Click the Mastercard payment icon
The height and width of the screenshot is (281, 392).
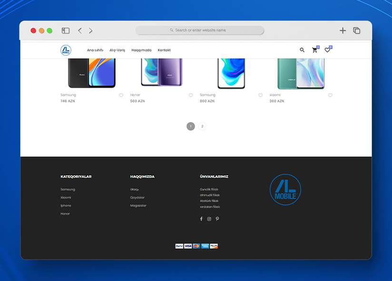pos(196,246)
